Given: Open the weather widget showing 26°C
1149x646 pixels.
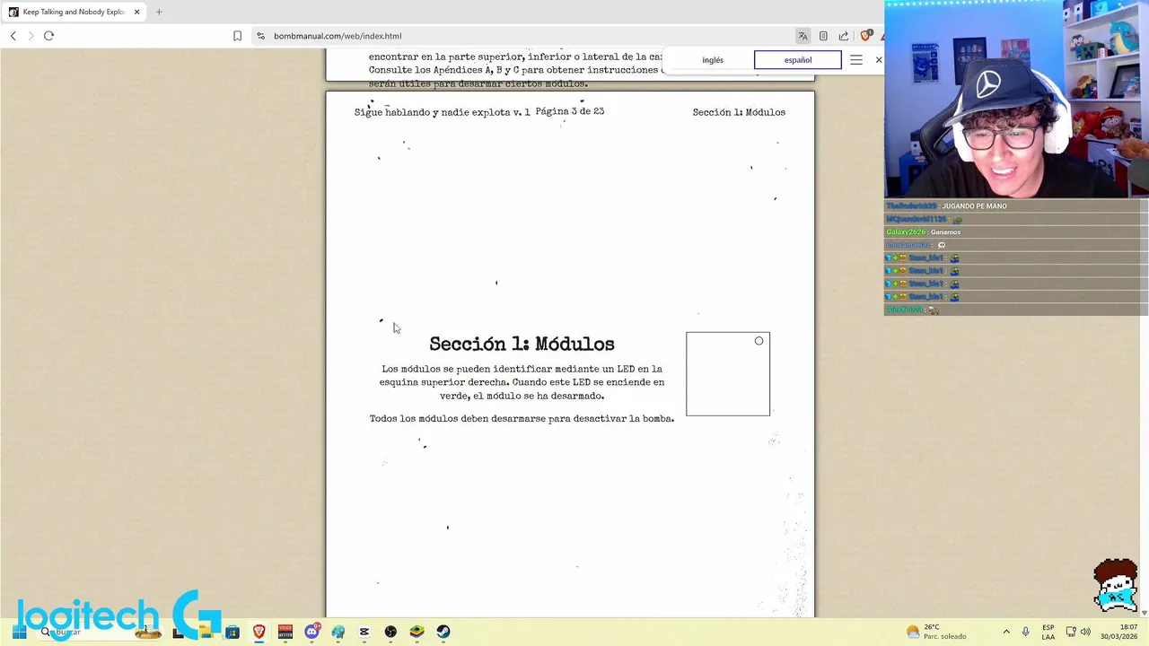Looking at the screenshot, I should (x=936, y=632).
